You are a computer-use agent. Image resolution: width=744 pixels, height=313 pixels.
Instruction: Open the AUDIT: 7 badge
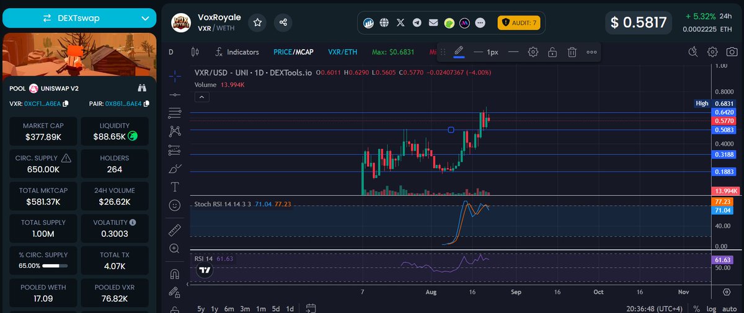tap(519, 23)
